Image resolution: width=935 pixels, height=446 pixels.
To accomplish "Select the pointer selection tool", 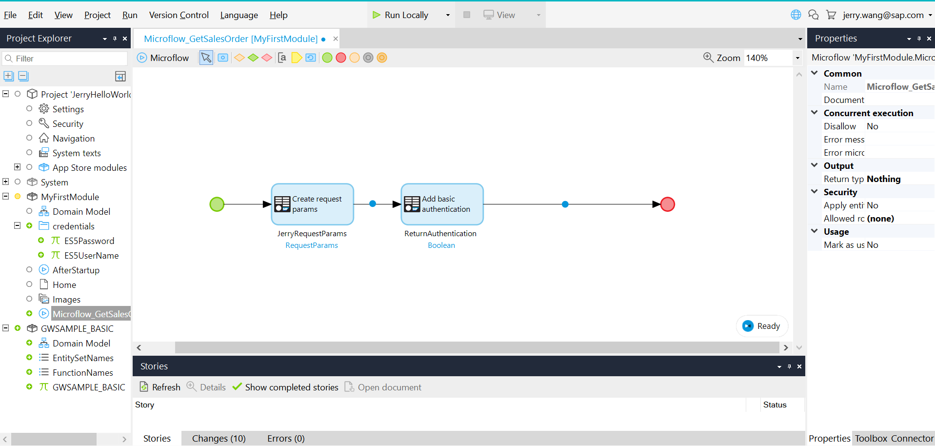I will pyautogui.click(x=206, y=58).
